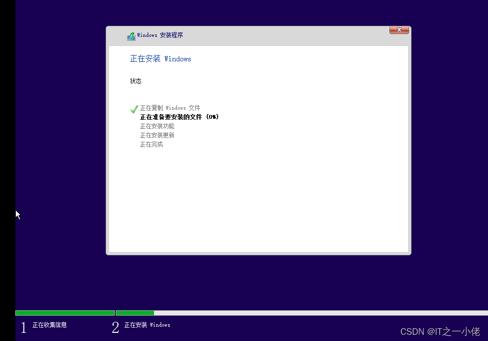Click the step 2 progress bar segment
Screen dimensions: 488x341
pyautogui.click(x=302, y=313)
